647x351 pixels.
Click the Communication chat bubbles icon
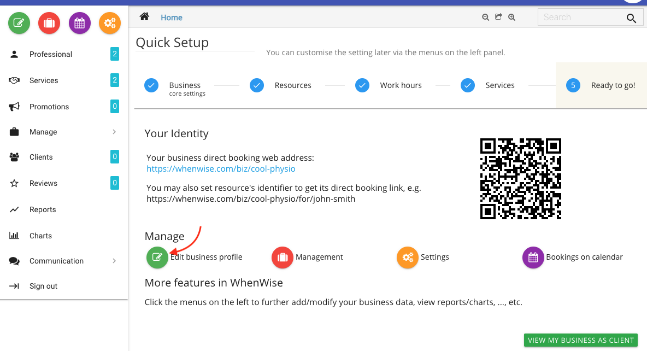coord(14,261)
